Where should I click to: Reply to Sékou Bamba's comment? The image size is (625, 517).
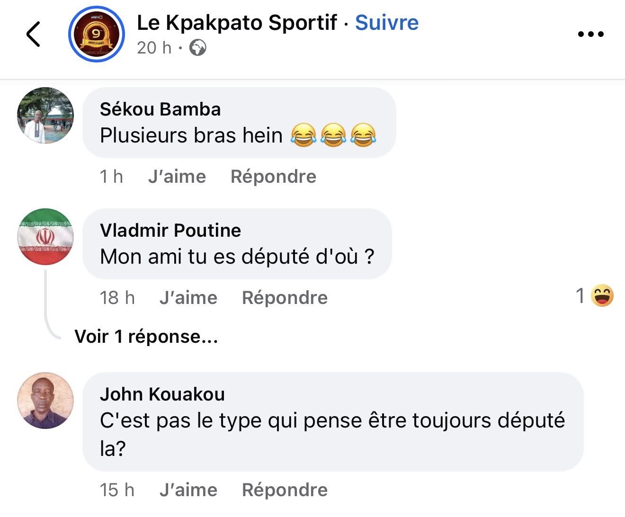click(x=273, y=177)
